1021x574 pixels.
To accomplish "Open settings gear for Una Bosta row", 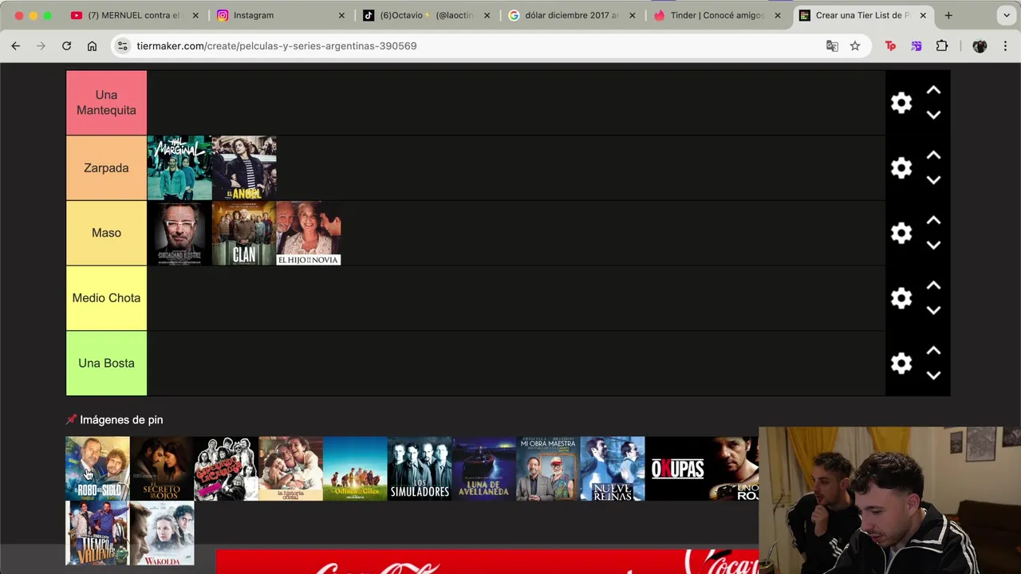I will pyautogui.click(x=901, y=363).
